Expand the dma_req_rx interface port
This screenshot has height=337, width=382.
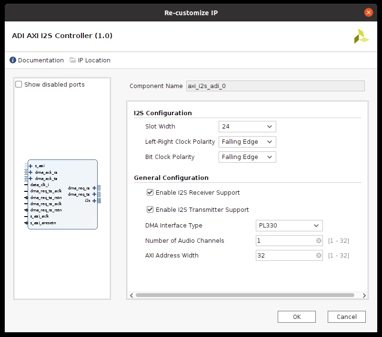tap(94, 188)
